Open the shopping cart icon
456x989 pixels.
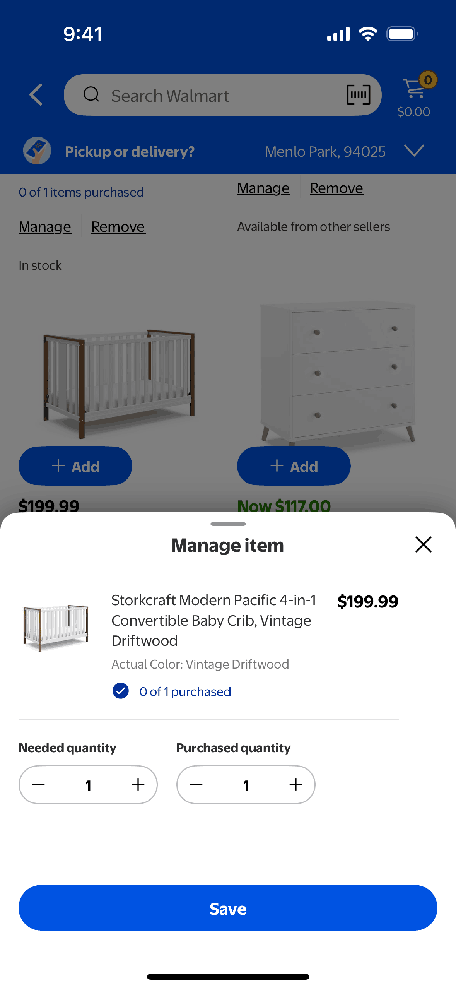(x=414, y=89)
